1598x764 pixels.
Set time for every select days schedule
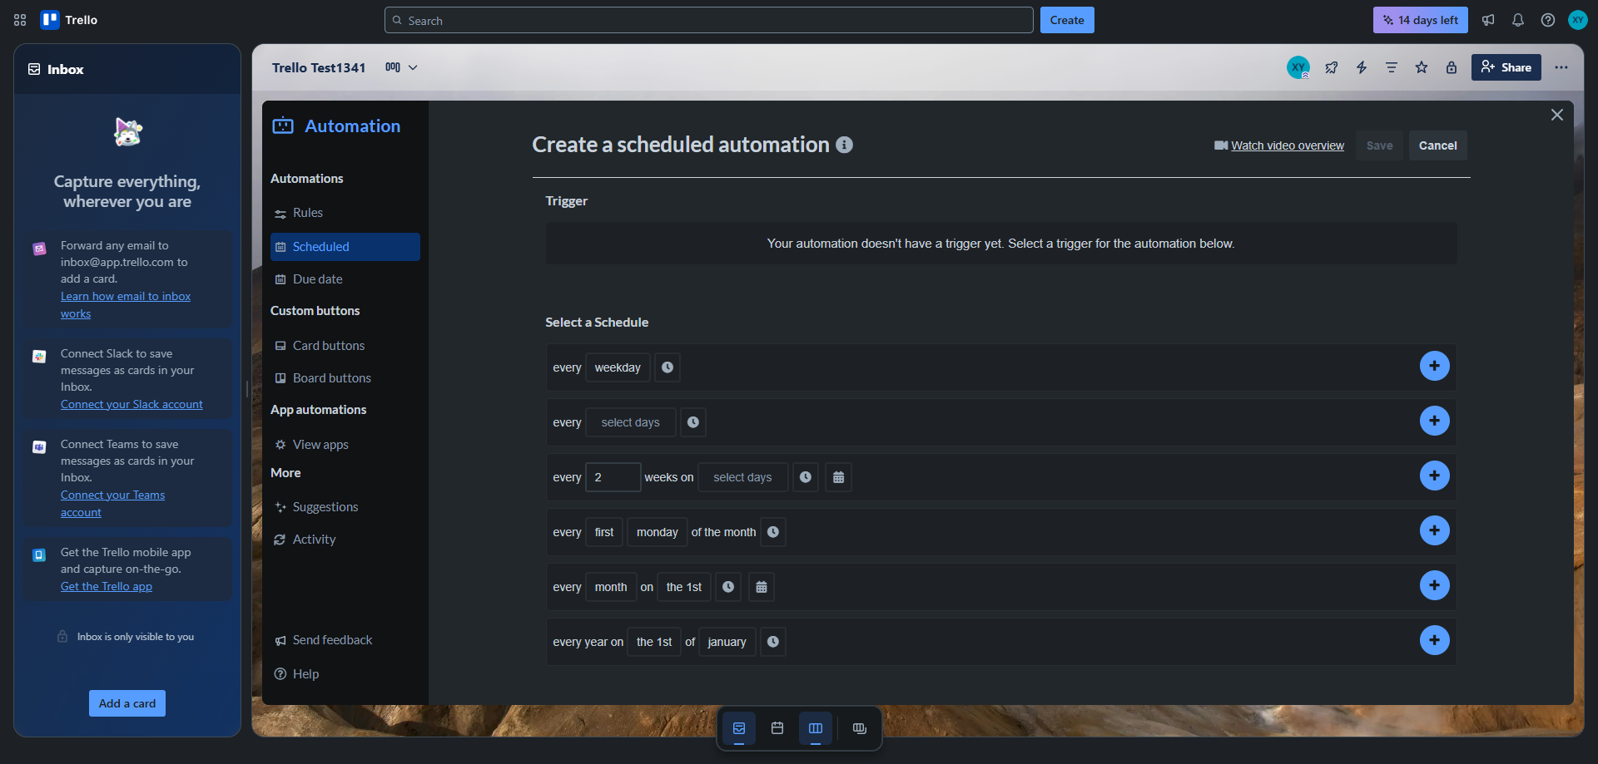coord(693,422)
